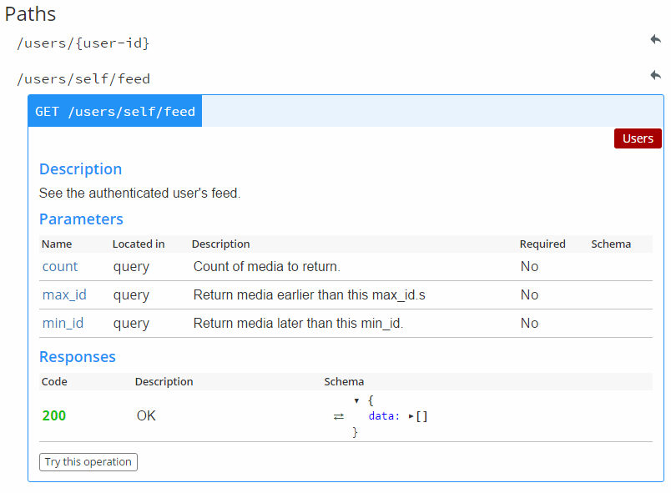Toggle the schema view switch arrows icon
This screenshot has height=493, width=671.
[339, 416]
